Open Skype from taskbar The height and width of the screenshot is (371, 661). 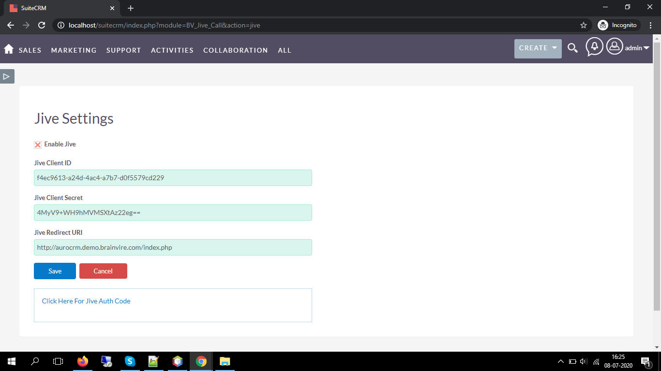click(x=130, y=361)
